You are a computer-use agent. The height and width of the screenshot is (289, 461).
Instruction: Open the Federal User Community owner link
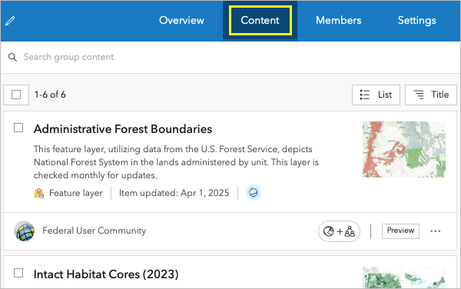94,231
